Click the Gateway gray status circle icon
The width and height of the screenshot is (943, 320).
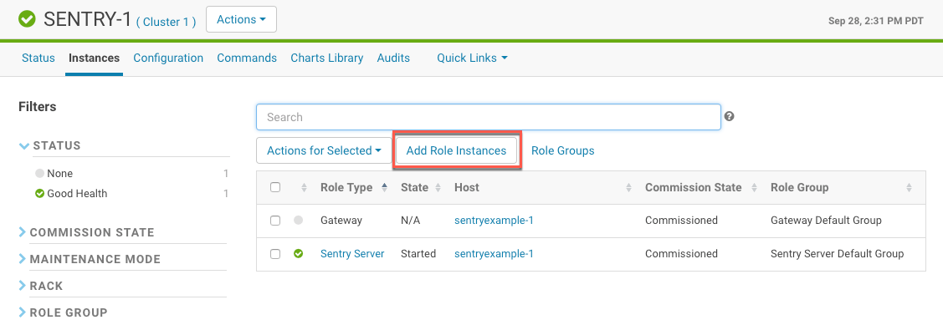pos(298,221)
